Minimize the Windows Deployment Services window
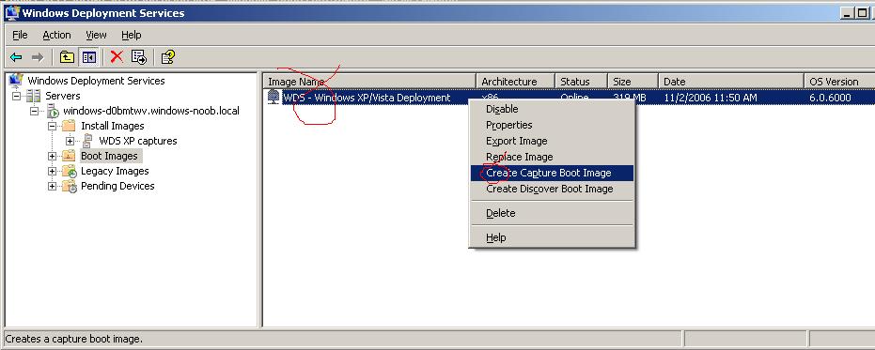Viewport: 875px width, 350px height. coord(848,12)
